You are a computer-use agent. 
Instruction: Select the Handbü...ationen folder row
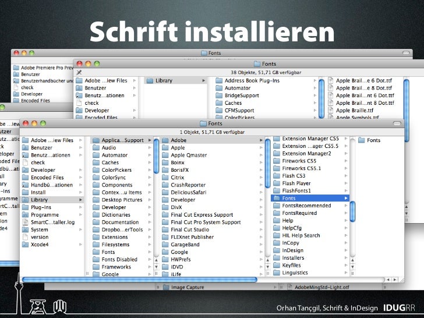pos(52,185)
